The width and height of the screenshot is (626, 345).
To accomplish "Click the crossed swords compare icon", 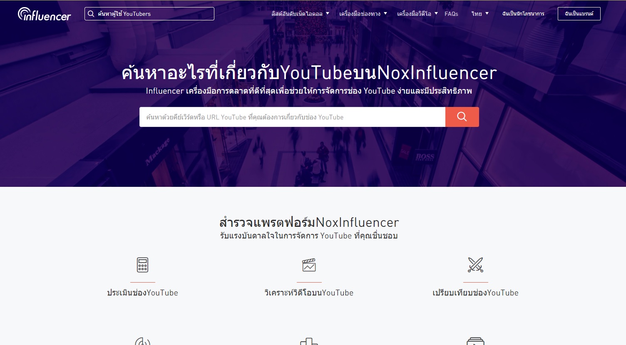I will tap(475, 265).
